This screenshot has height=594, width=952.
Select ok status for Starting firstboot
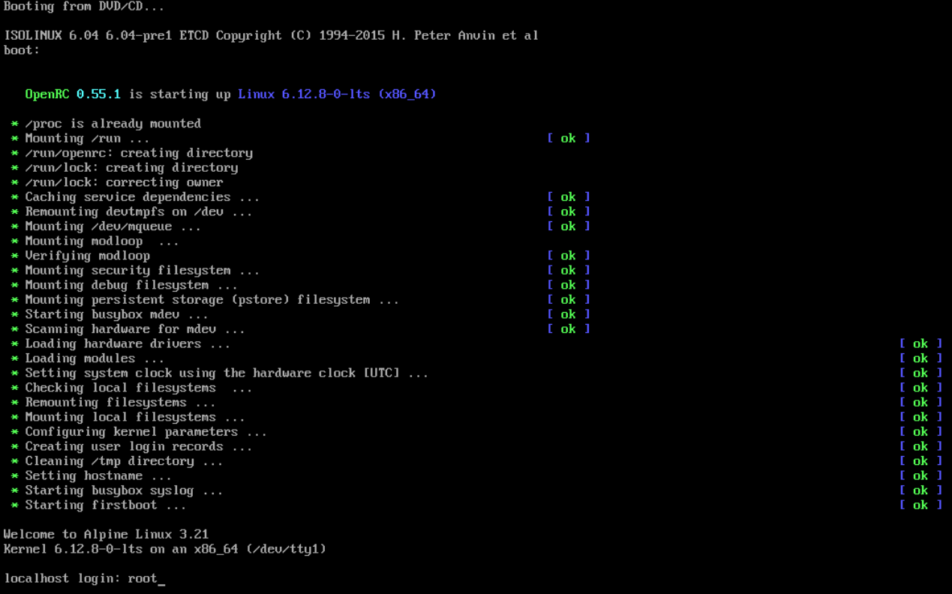[920, 505]
